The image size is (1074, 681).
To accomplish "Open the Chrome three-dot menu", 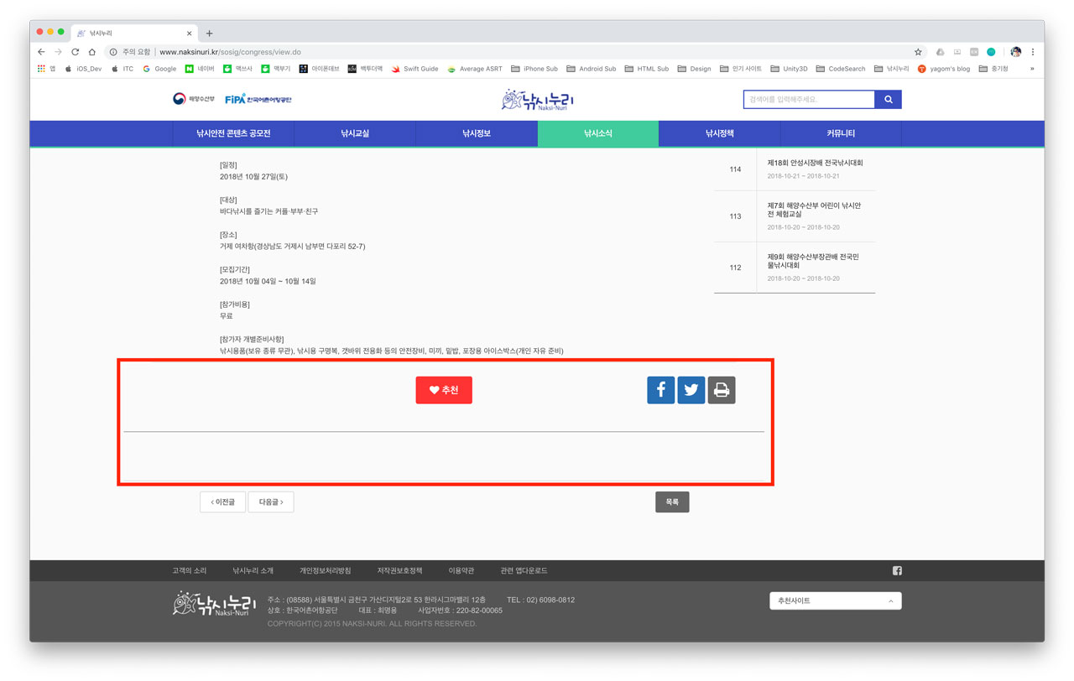I will [x=1033, y=52].
